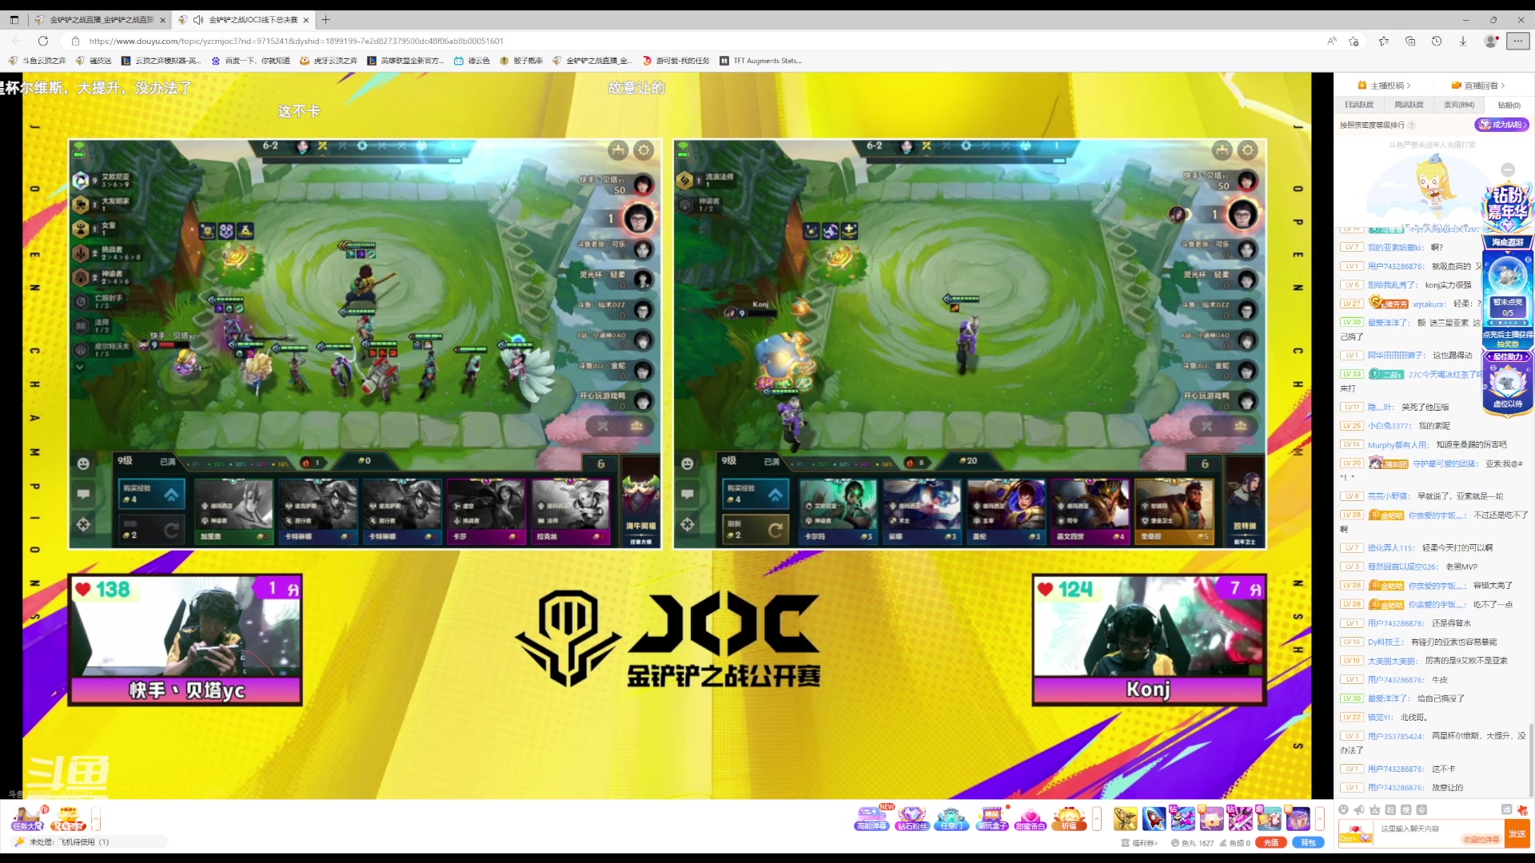The image size is (1535, 863).
Task: Open the 任意门 portal icon
Action: 951,818
